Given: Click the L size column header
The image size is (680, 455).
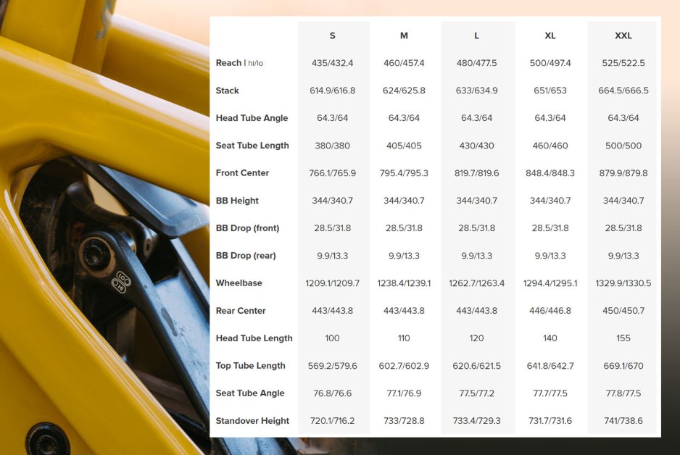Looking at the screenshot, I should 477,36.
